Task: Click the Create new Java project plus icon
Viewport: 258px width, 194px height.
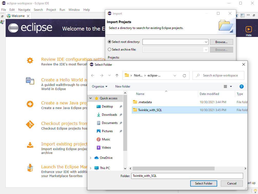Action: tap(30, 104)
